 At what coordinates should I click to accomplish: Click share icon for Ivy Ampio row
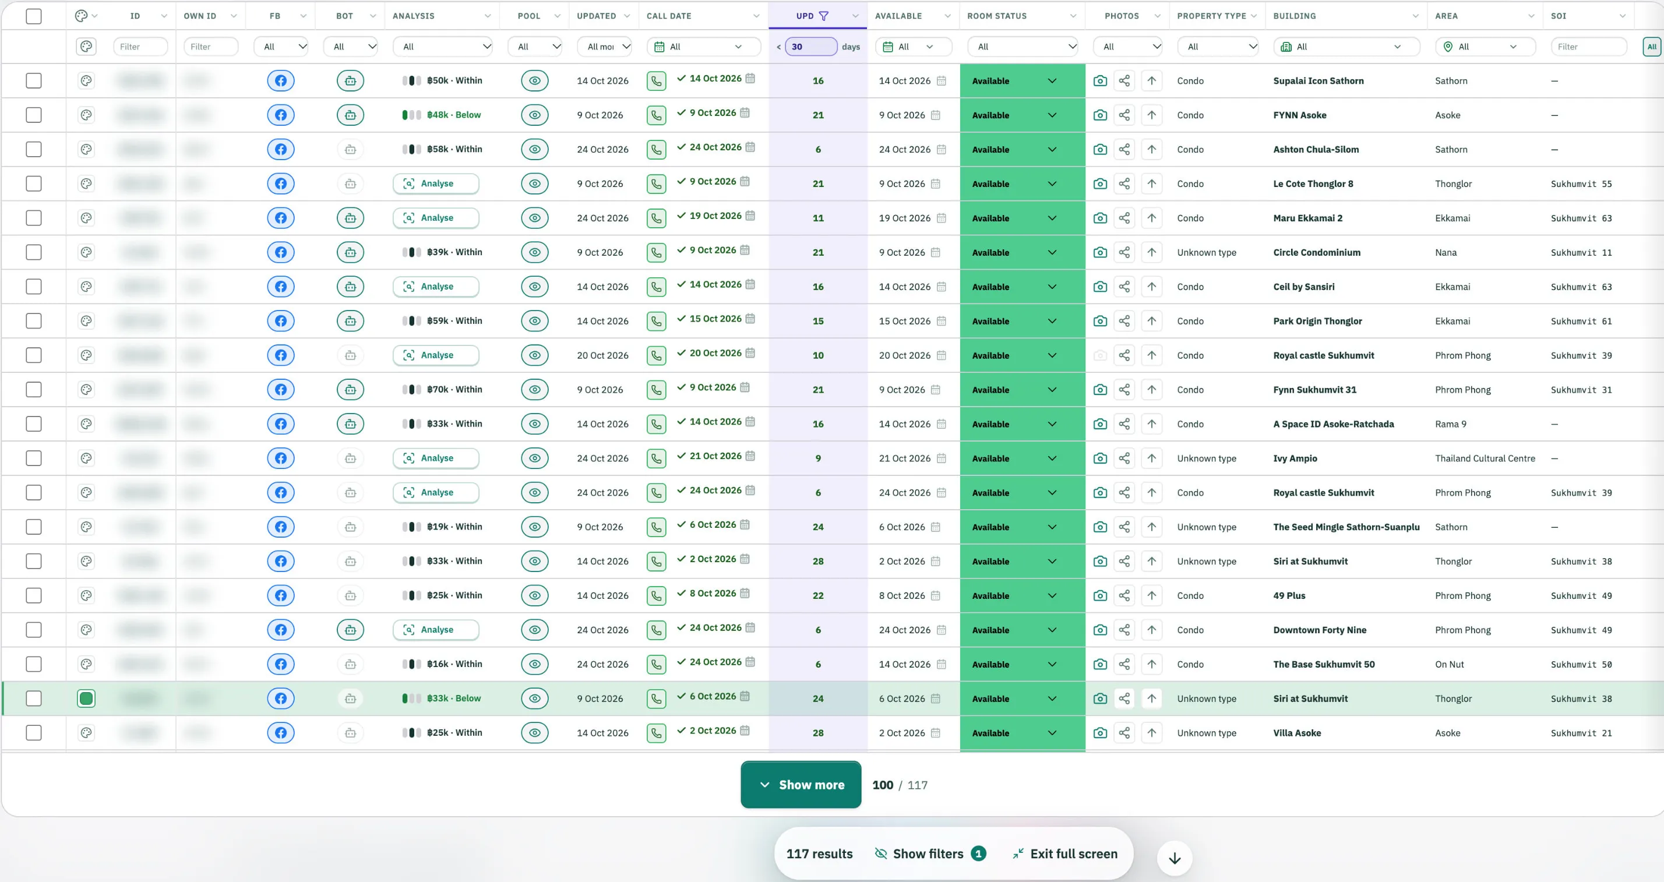[x=1124, y=458]
